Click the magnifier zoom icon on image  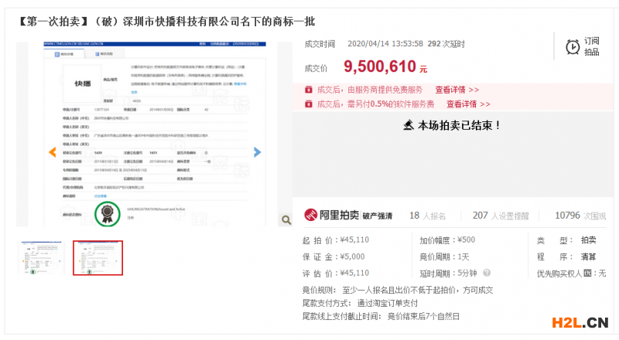tap(286, 220)
